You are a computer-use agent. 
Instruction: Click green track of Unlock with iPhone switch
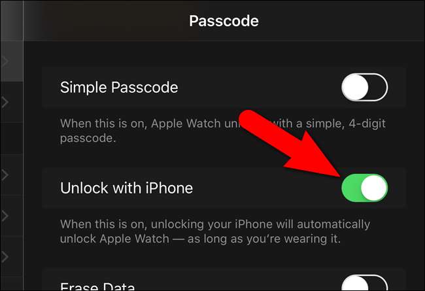click(x=350, y=188)
